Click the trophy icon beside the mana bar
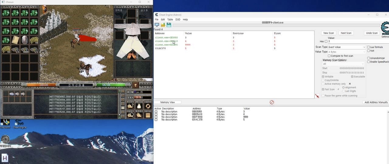The image size is (389, 164). 136,85
